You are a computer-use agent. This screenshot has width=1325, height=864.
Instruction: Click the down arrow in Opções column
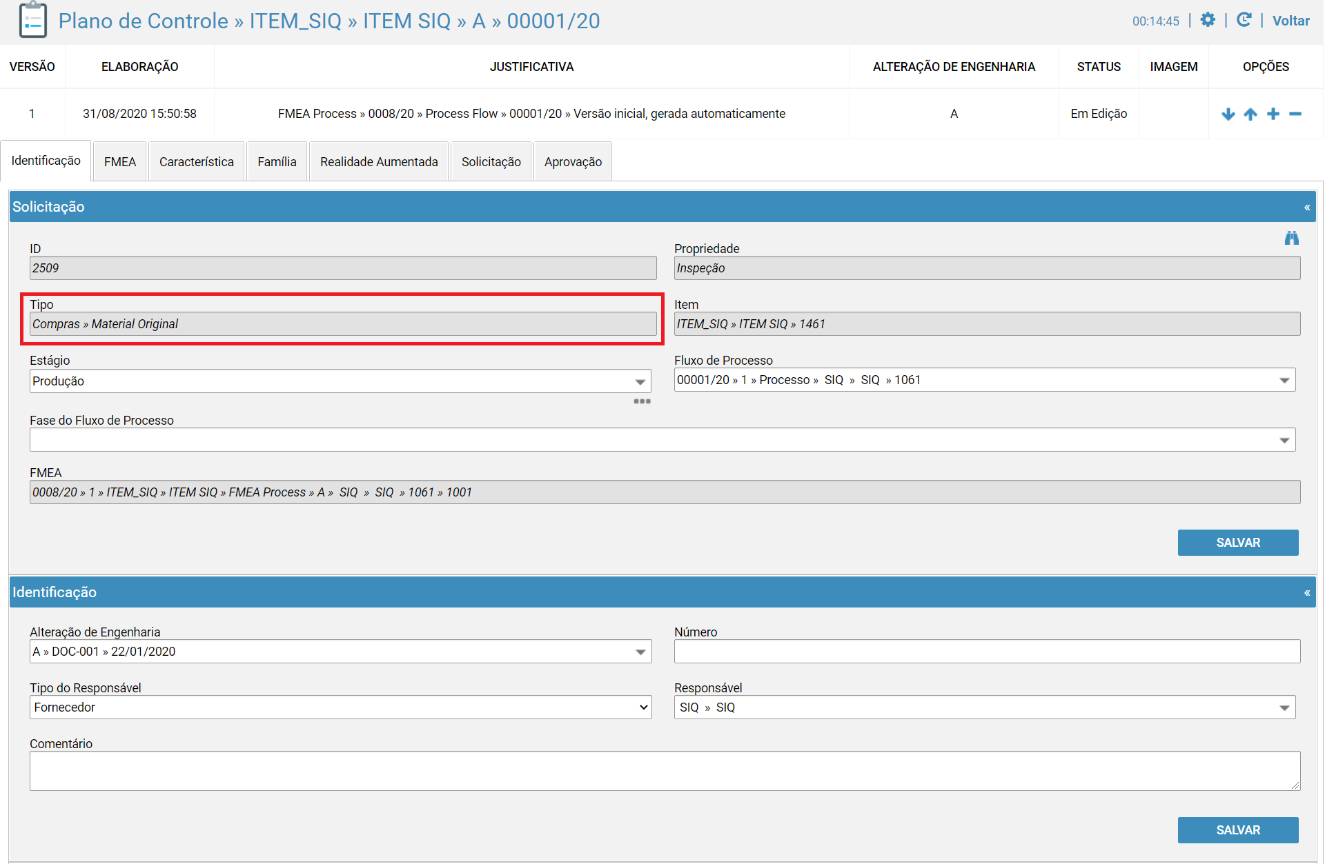1228,114
